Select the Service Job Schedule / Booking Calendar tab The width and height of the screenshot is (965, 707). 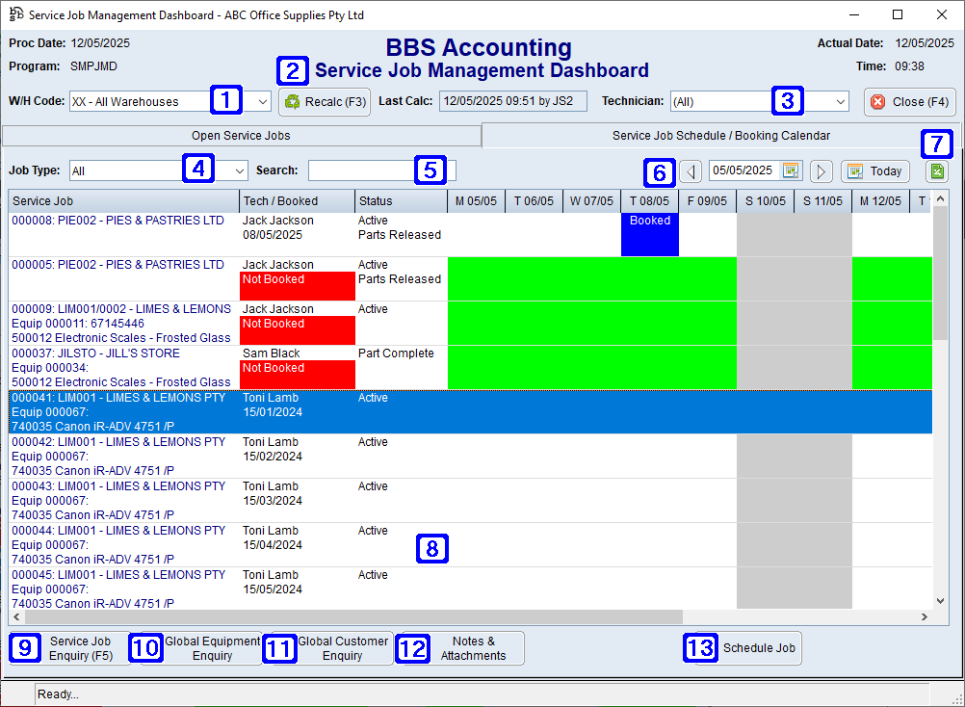[720, 135]
